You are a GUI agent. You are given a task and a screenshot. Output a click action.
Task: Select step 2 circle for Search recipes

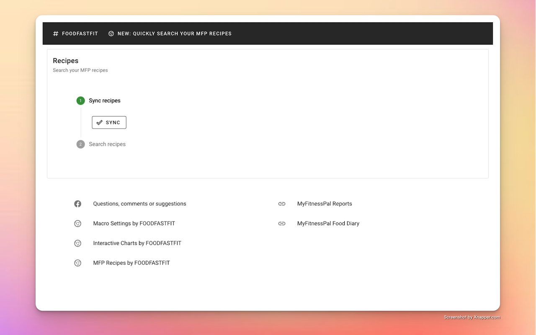(80, 144)
